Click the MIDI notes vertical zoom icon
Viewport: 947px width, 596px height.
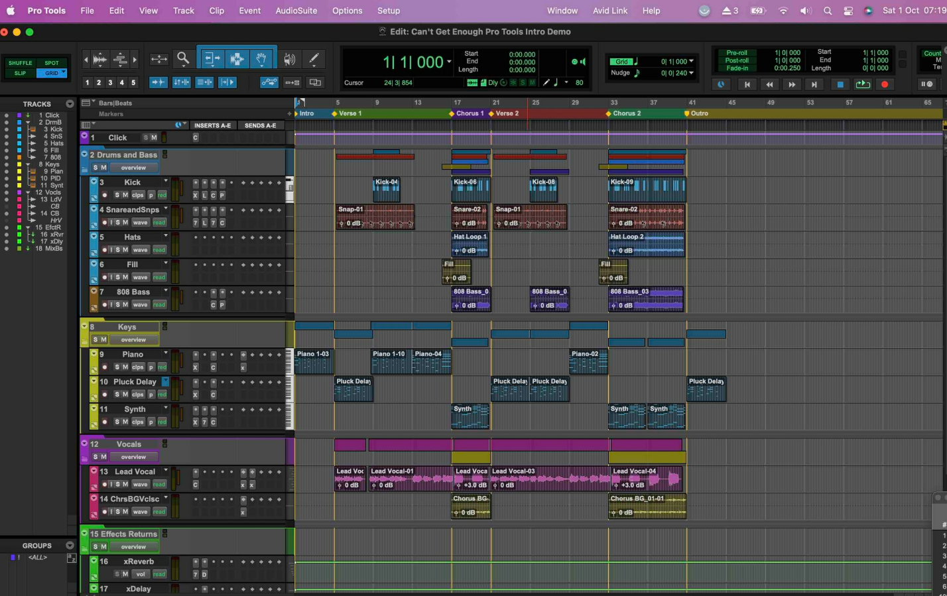tap(120, 59)
